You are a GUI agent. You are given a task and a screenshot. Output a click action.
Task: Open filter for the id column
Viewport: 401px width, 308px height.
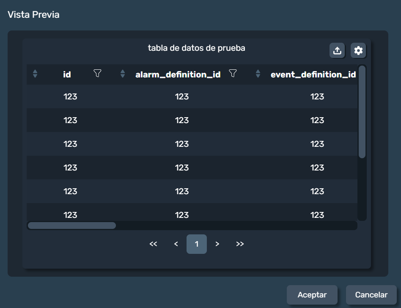pos(97,73)
